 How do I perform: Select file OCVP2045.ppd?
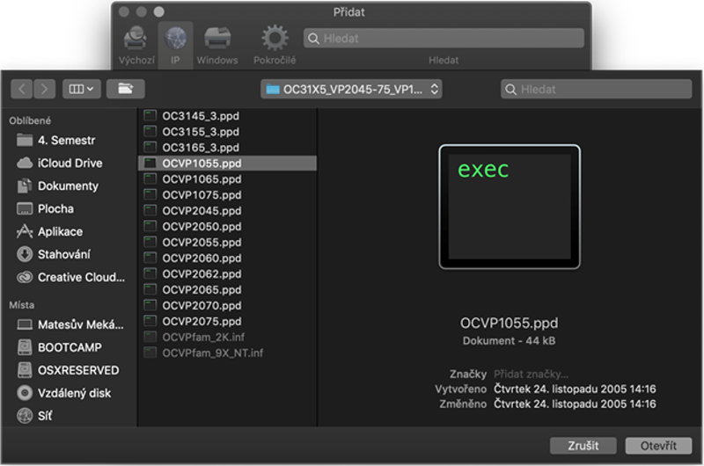pyautogui.click(x=227, y=211)
